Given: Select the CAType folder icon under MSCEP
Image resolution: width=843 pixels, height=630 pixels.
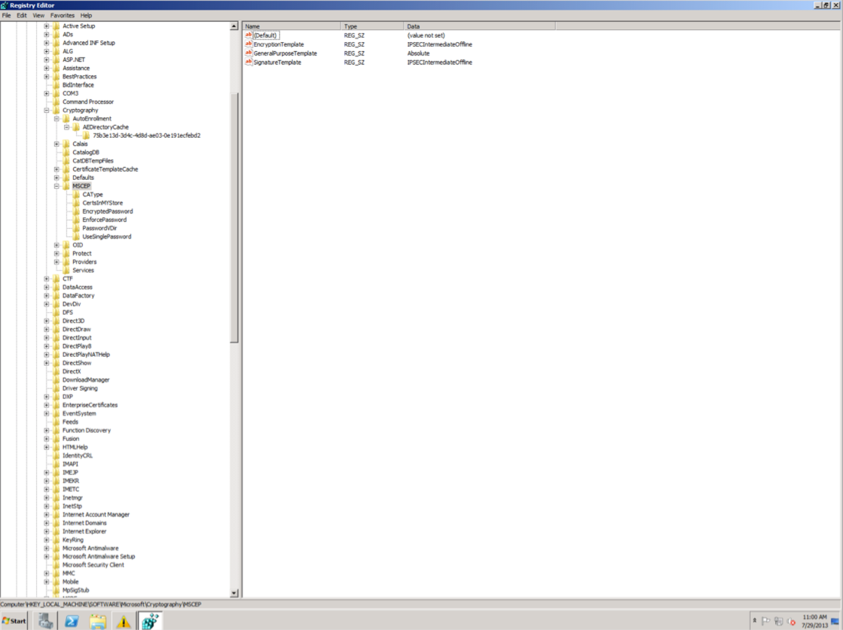Looking at the screenshot, I should [76, 195].
